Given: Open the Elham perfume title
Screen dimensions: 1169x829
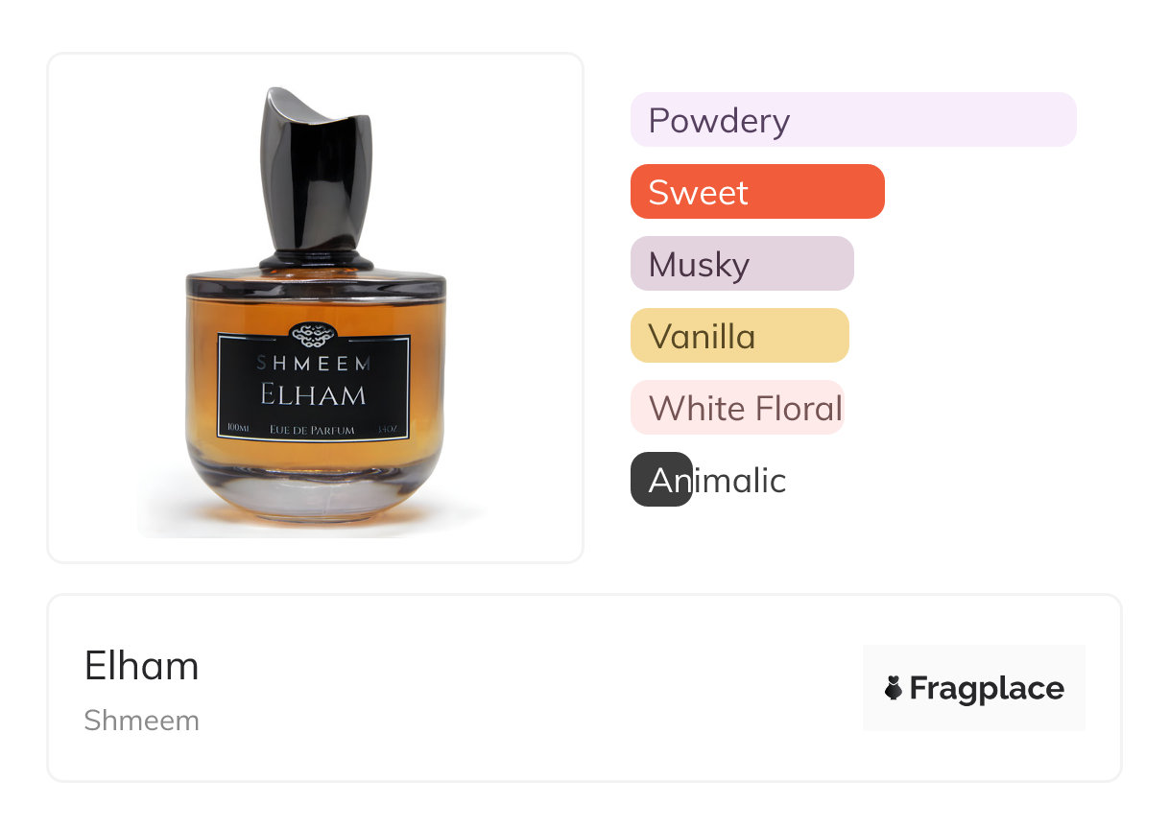Looking at the screenshot, I should (x=142, y=666).
